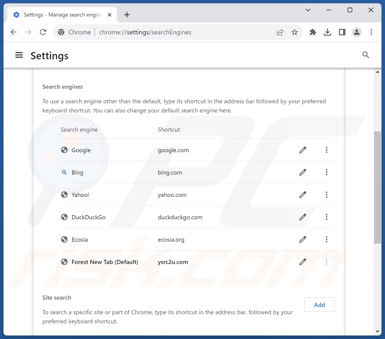385x339 pixels.
Task: Click the vertical scrollbar thumb
Action: 377,188
